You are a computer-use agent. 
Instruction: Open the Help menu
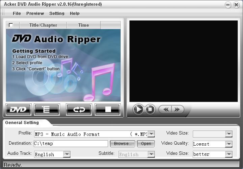coord(75,14)
